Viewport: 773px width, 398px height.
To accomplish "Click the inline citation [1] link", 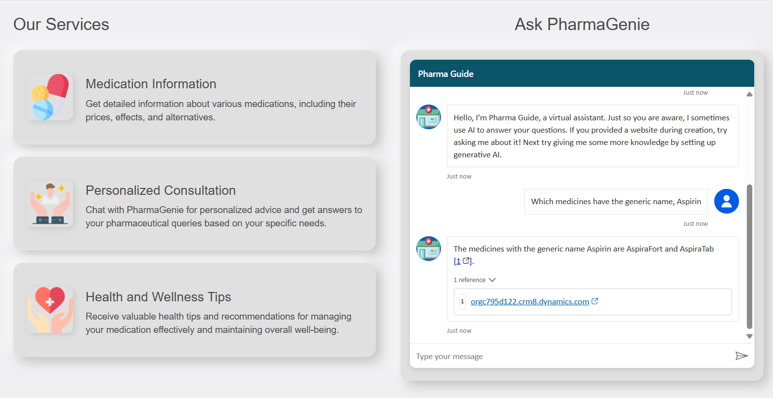I will 458,261.
